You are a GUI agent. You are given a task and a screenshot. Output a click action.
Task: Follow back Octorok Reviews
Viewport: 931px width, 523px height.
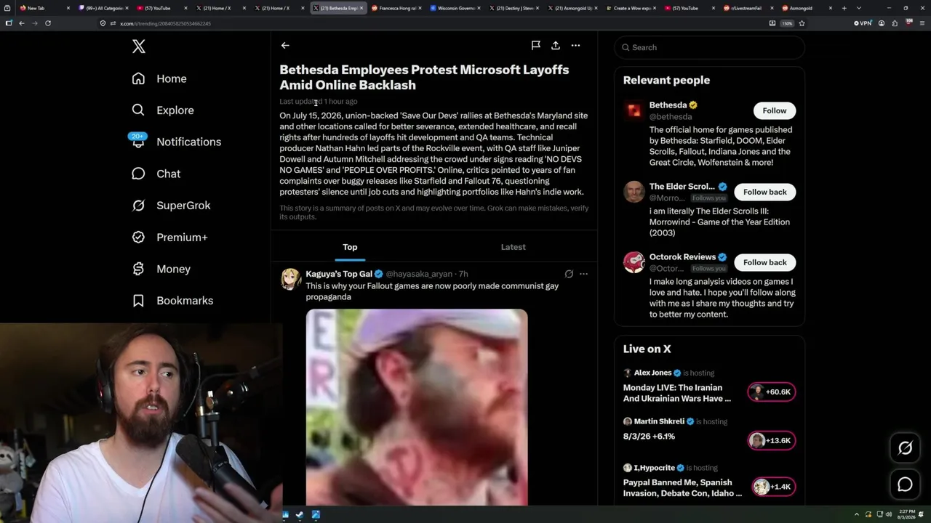pyautogui.click(x=764, y=262)
